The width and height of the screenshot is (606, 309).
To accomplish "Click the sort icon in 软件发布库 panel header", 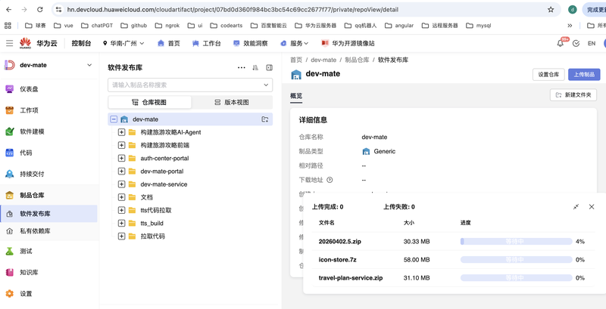I will [255, 67].
